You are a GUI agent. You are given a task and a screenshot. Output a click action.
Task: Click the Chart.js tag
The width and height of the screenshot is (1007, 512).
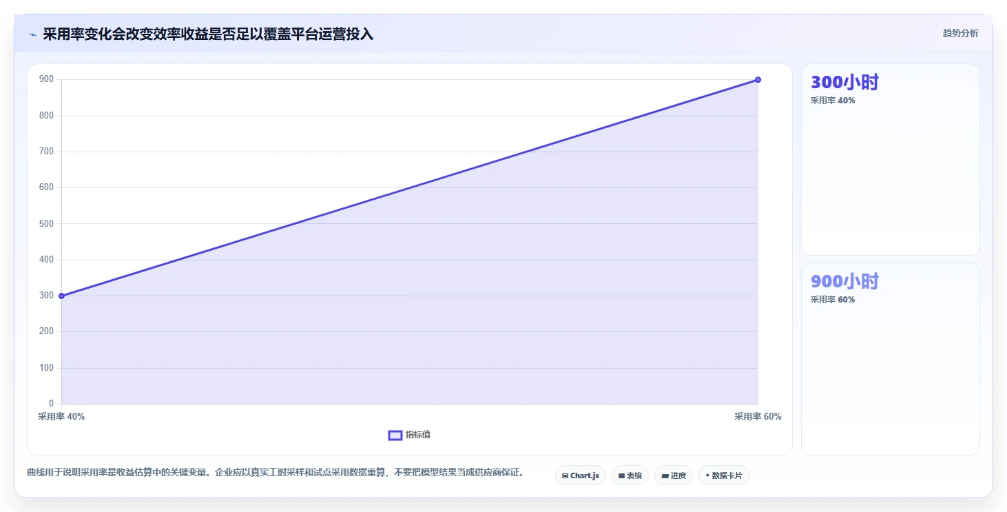[x=581, y=475]
